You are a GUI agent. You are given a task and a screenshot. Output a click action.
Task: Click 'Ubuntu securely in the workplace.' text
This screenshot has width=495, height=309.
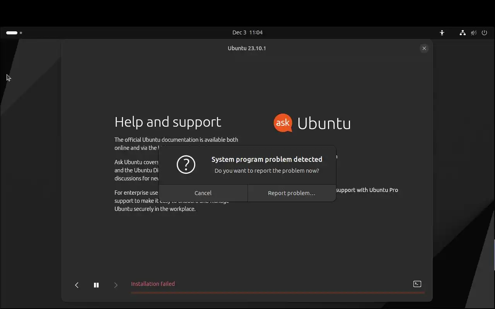point(155,209)
